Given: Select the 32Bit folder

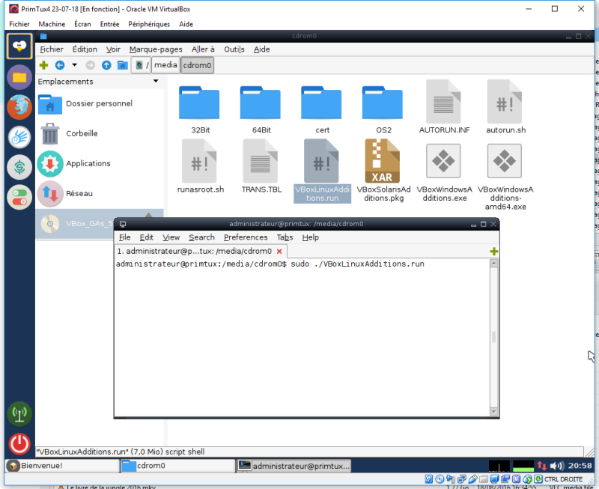Looking at the screenshot, I should tap(199, 109).
